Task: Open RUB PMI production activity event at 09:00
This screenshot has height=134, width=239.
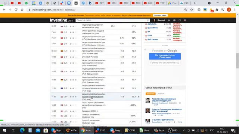Action: [93, 26]
